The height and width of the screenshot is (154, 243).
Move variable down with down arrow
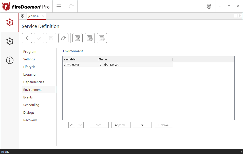(x=80, y=125)
